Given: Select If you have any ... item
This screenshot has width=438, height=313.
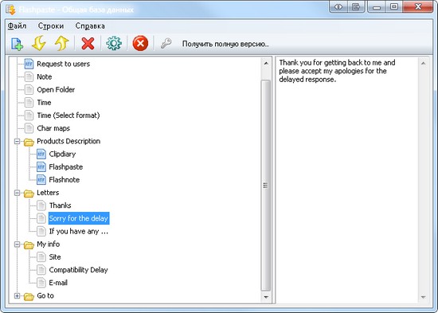Looking at the screenshot, I should tap(79, 231).
